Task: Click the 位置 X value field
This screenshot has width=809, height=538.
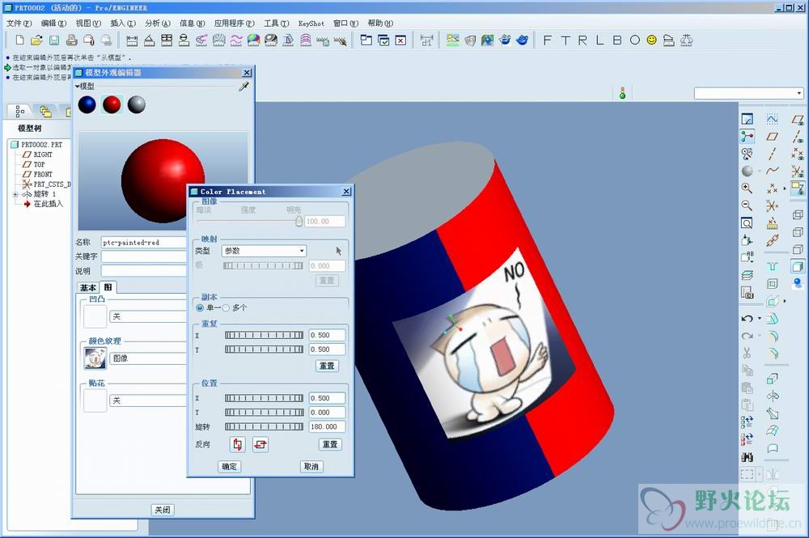Action: pos(327,398)
